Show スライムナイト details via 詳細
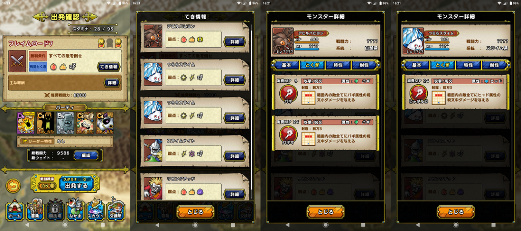The image size is (521, 231). (235, 156)
